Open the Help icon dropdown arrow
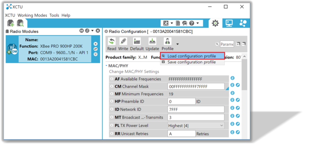The width and height of the screenshot is (309, 146). pyautogui.click(x=198, y=23)
